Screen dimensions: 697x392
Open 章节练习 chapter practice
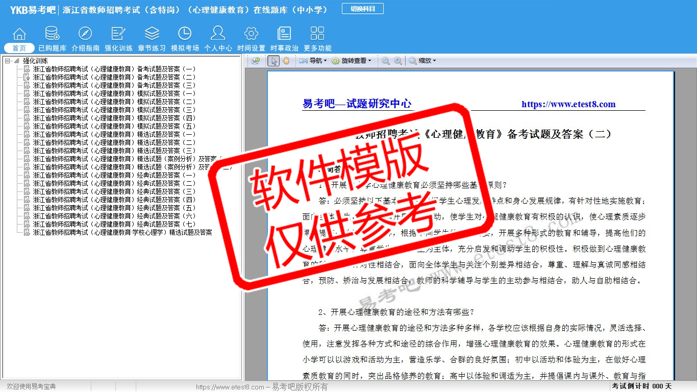point(152,39)
